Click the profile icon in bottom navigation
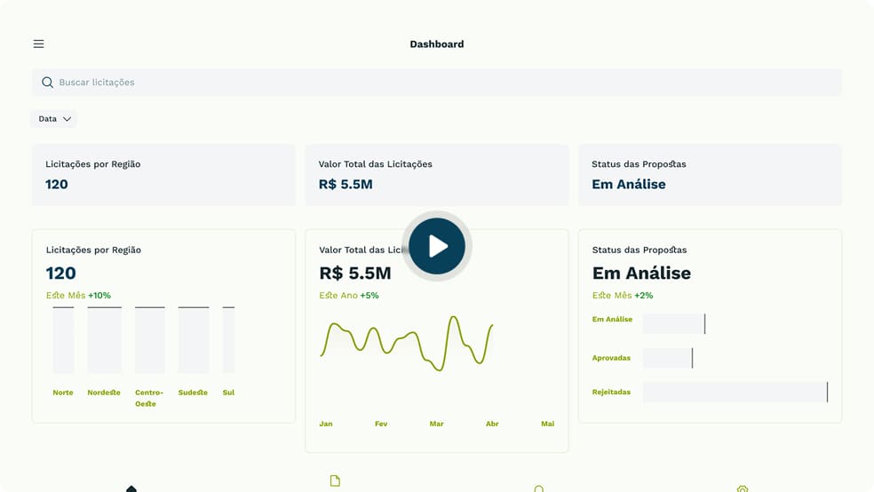 [x=538, y=488]
